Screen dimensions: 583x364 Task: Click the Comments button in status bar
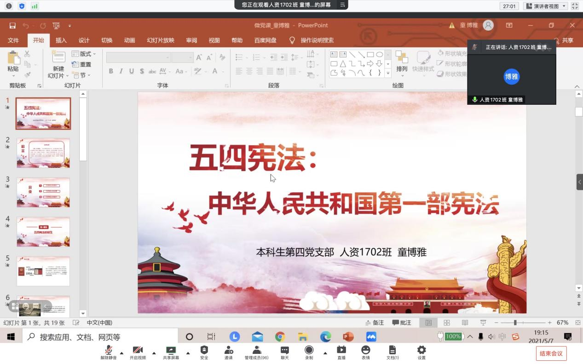tap(402, 323)
